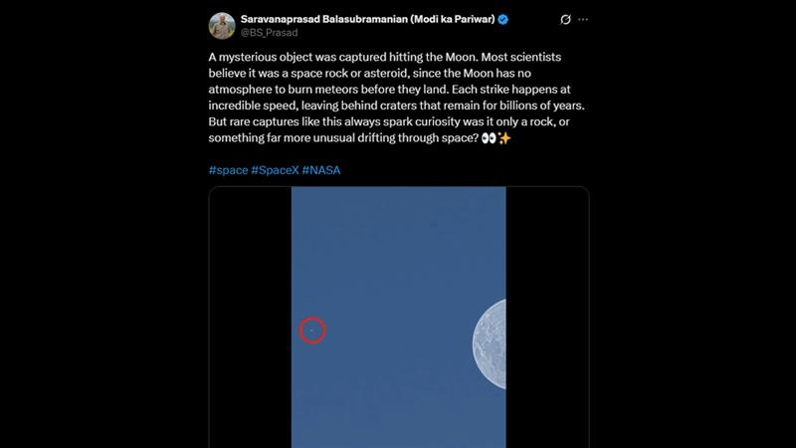This screenshot has width=796, height=448.
Task: Open the #NASA hashtag
Action: (x=322, y=170)
